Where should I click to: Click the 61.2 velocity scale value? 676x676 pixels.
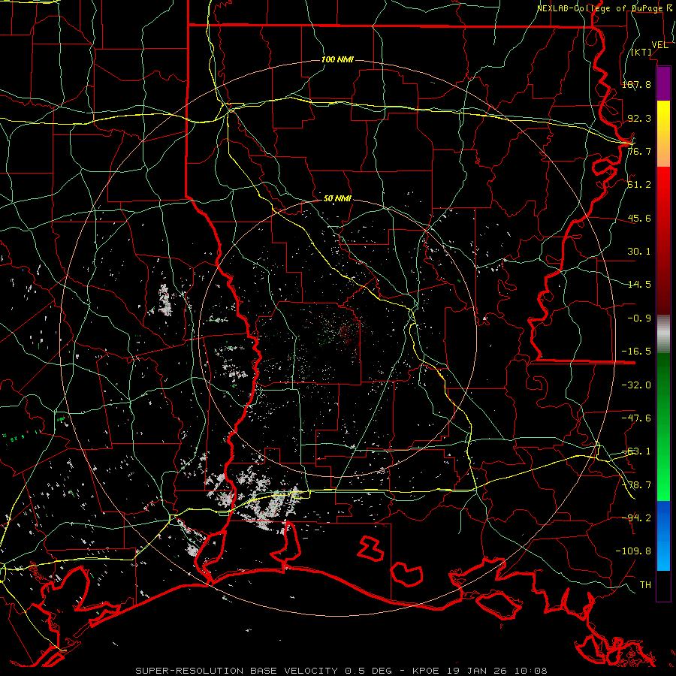point(639,185)
